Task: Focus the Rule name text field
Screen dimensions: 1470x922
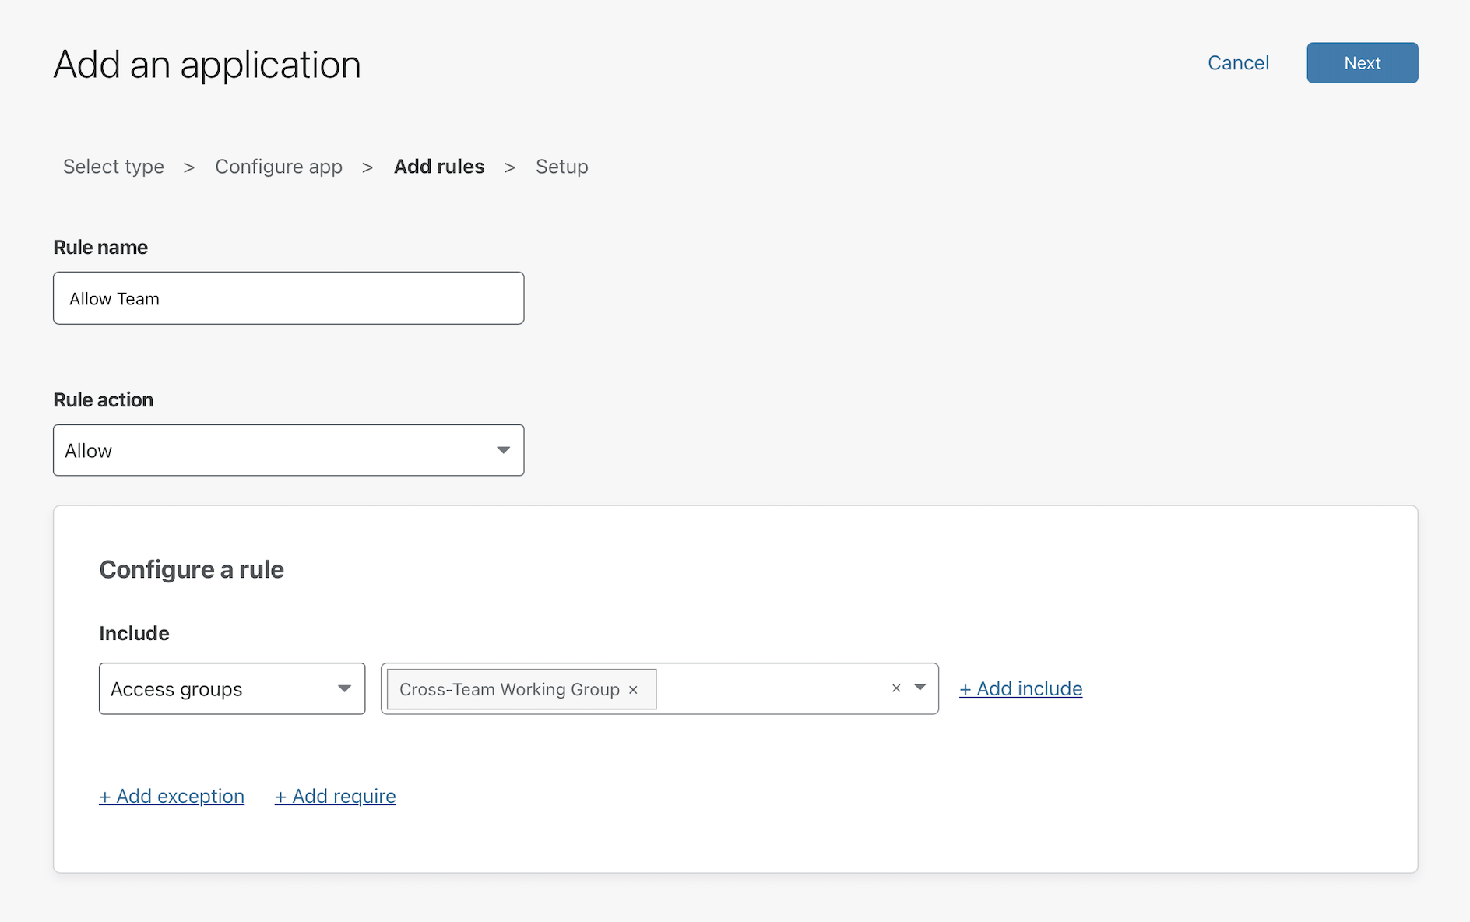Action: click(x=288, y=299)
